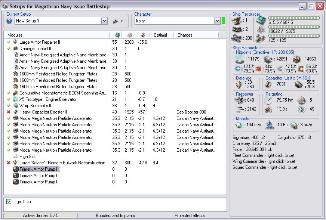
Task: Click the powergrid column header icon
Action: (129, 35)
